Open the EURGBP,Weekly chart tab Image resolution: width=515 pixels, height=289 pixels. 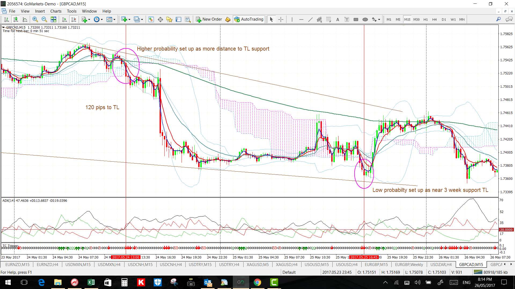tap(409, 264)
